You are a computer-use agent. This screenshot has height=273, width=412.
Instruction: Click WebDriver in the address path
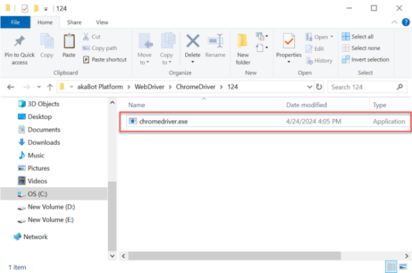tap(149, 87)
